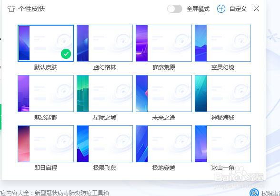Click the blue plus 自定义 icon
280x196 pixels.
pyautogui.click(x=221, y=9)
